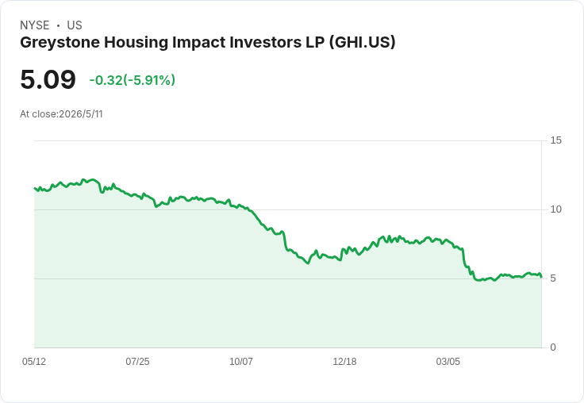Click the 0 price axis label
This screenshot has height=403, width=584.
tap(553, 347)
